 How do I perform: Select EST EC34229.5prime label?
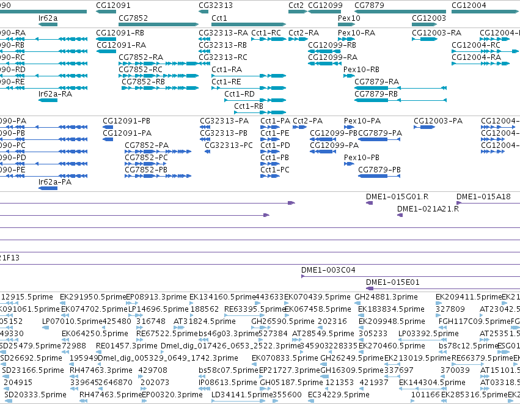tap(339, 395)
